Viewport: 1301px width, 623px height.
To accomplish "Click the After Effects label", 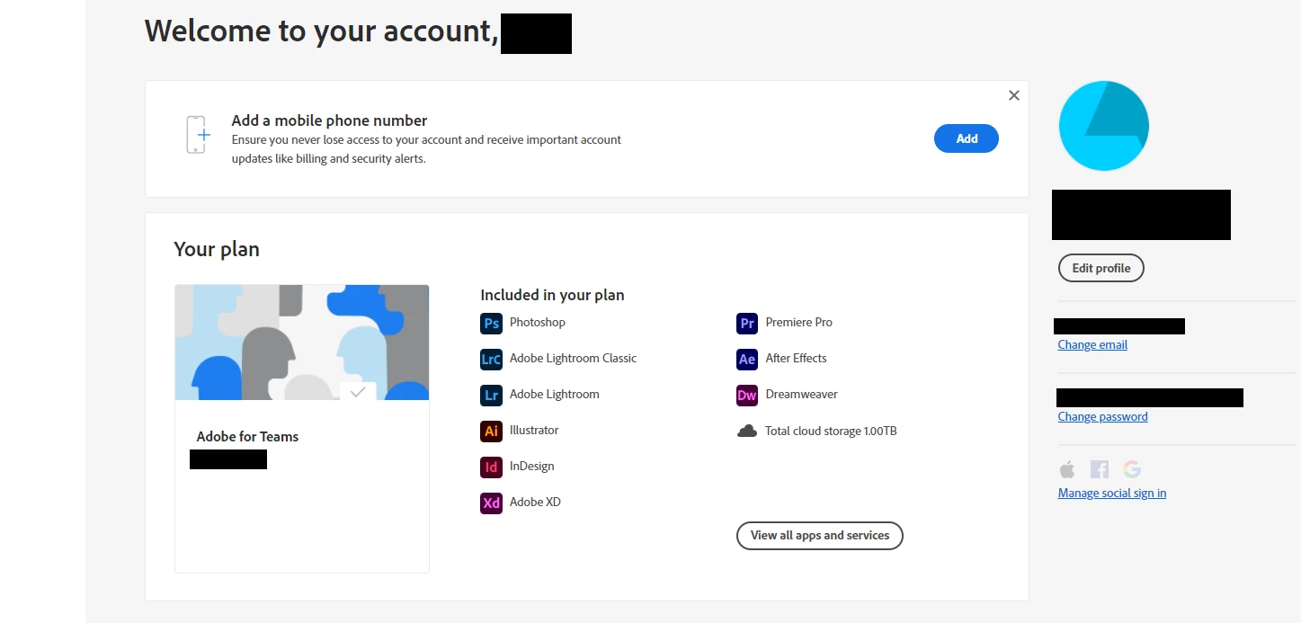I will click(796, 358).
